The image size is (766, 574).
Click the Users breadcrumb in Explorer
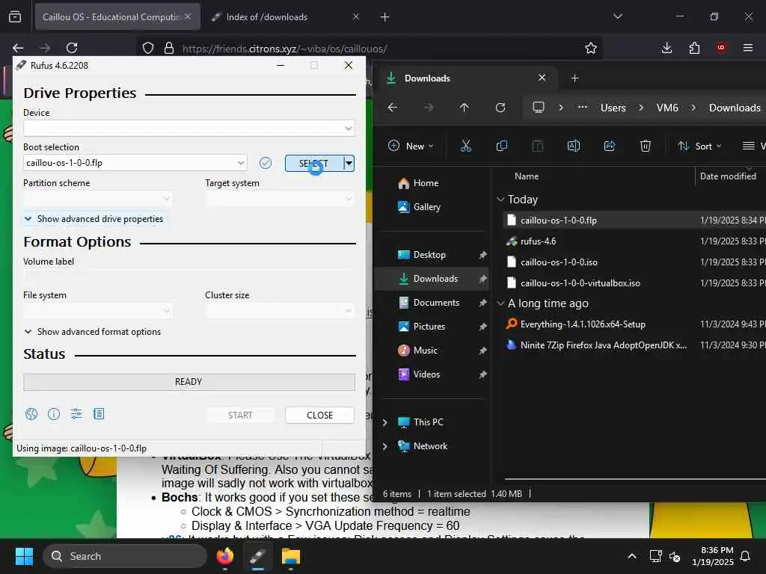(613, 108)
